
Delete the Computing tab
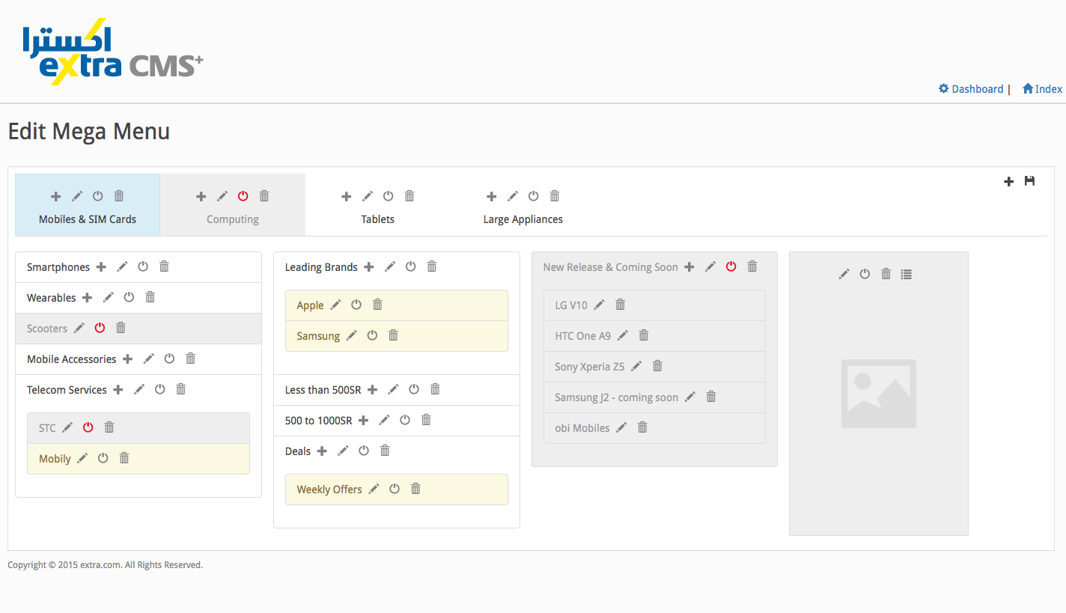pyautogui.click(x=264, y=196)
